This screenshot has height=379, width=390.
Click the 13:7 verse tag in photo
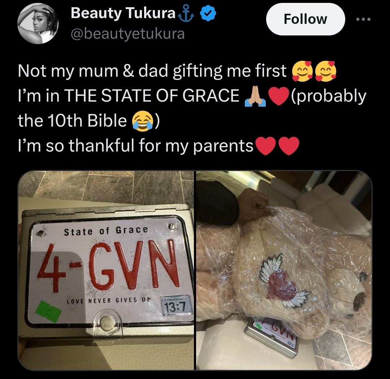click(176, 306)
